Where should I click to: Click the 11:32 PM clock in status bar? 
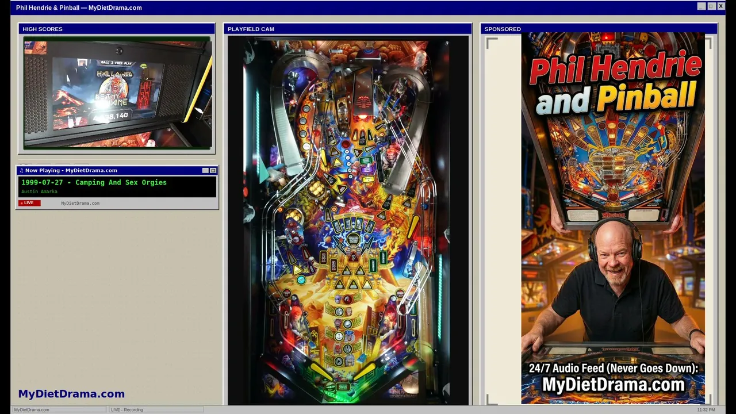[706, 409]
